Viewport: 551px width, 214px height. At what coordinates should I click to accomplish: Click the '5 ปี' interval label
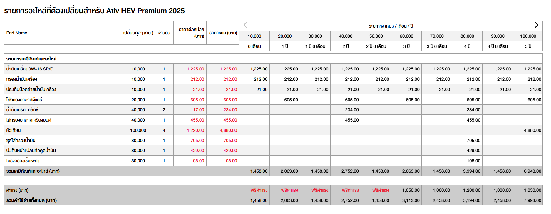point(528,46)
